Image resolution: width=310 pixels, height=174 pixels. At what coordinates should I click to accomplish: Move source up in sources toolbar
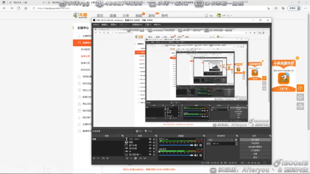pos(141,158)
